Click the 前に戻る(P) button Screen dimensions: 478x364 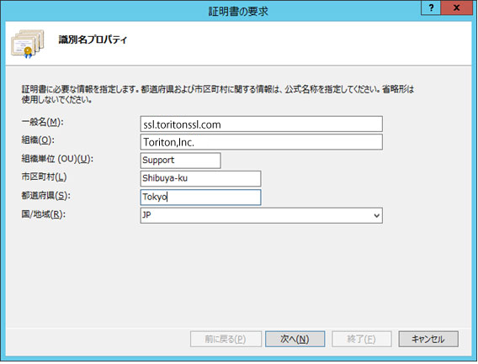pos(226,339)
